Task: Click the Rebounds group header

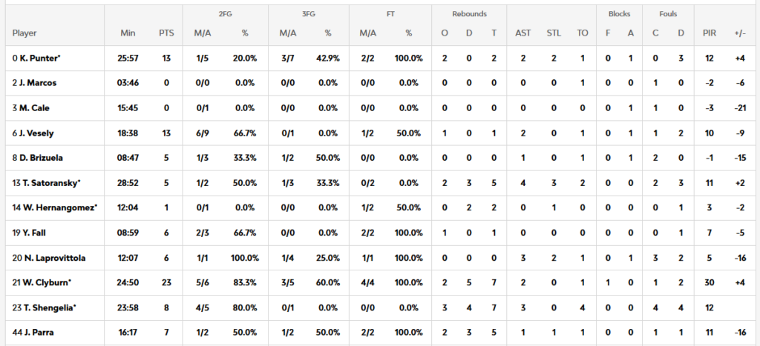Action: tap(469, 14)
